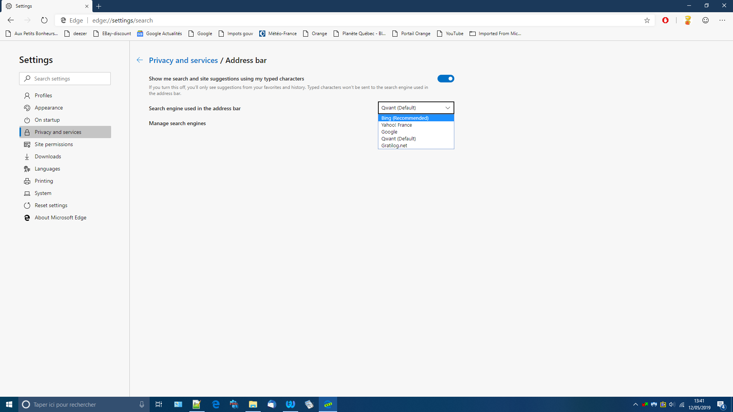
Task: Open File Explorer from taskbar
Action: pos(253,404)
